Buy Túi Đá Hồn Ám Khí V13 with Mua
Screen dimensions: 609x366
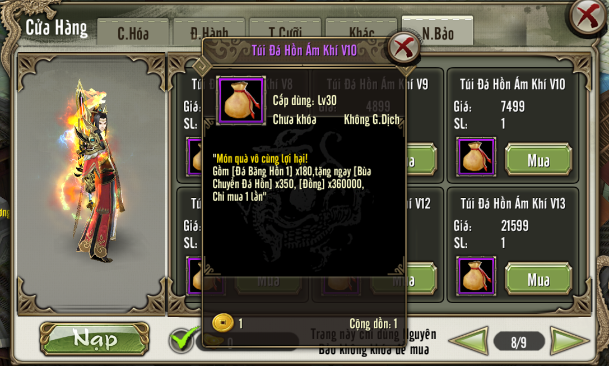(x=538, y=279)
